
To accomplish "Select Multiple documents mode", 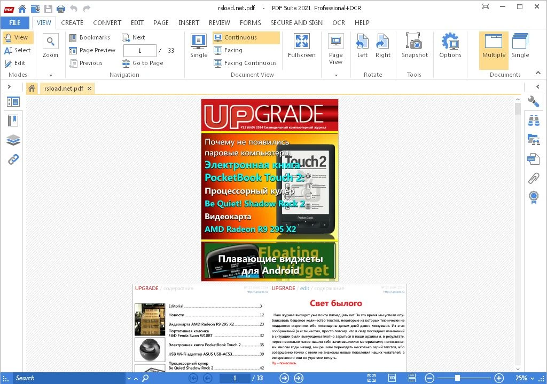I will pos(494,45).
